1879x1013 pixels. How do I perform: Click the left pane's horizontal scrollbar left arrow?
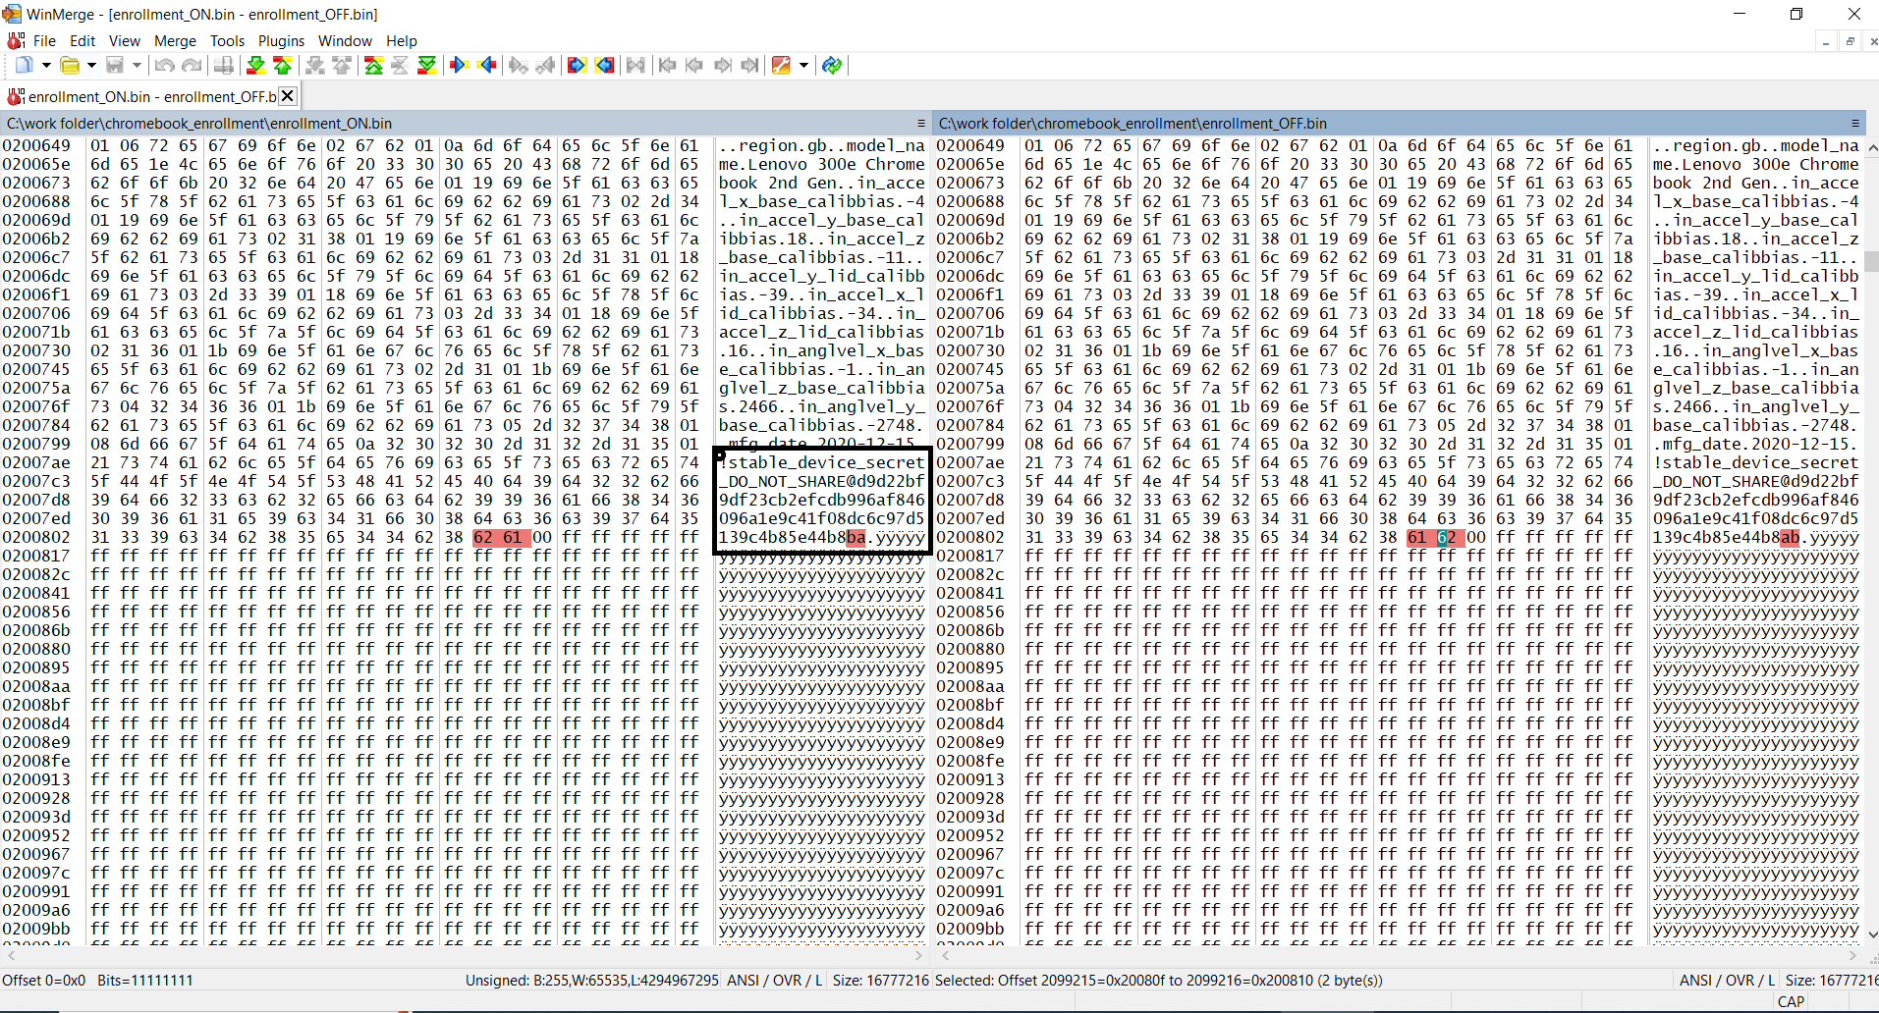pos(11,955)
